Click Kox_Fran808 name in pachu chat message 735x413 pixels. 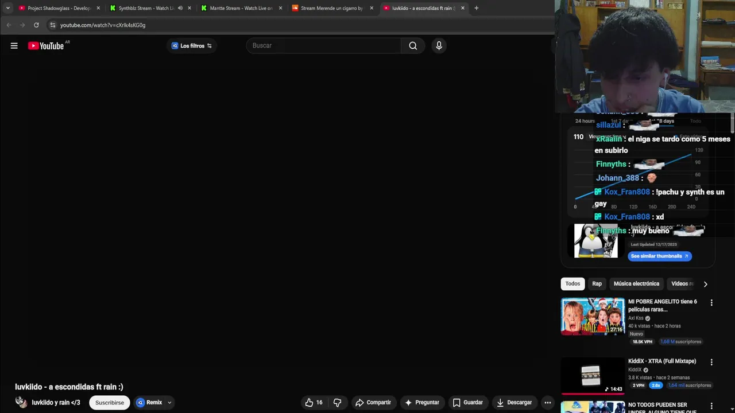click(627, 192)
